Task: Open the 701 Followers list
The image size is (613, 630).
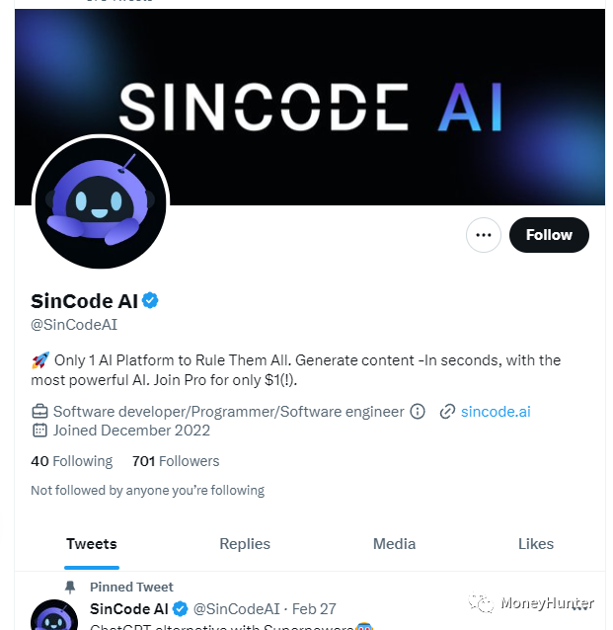Action: (x=176, y=461)
